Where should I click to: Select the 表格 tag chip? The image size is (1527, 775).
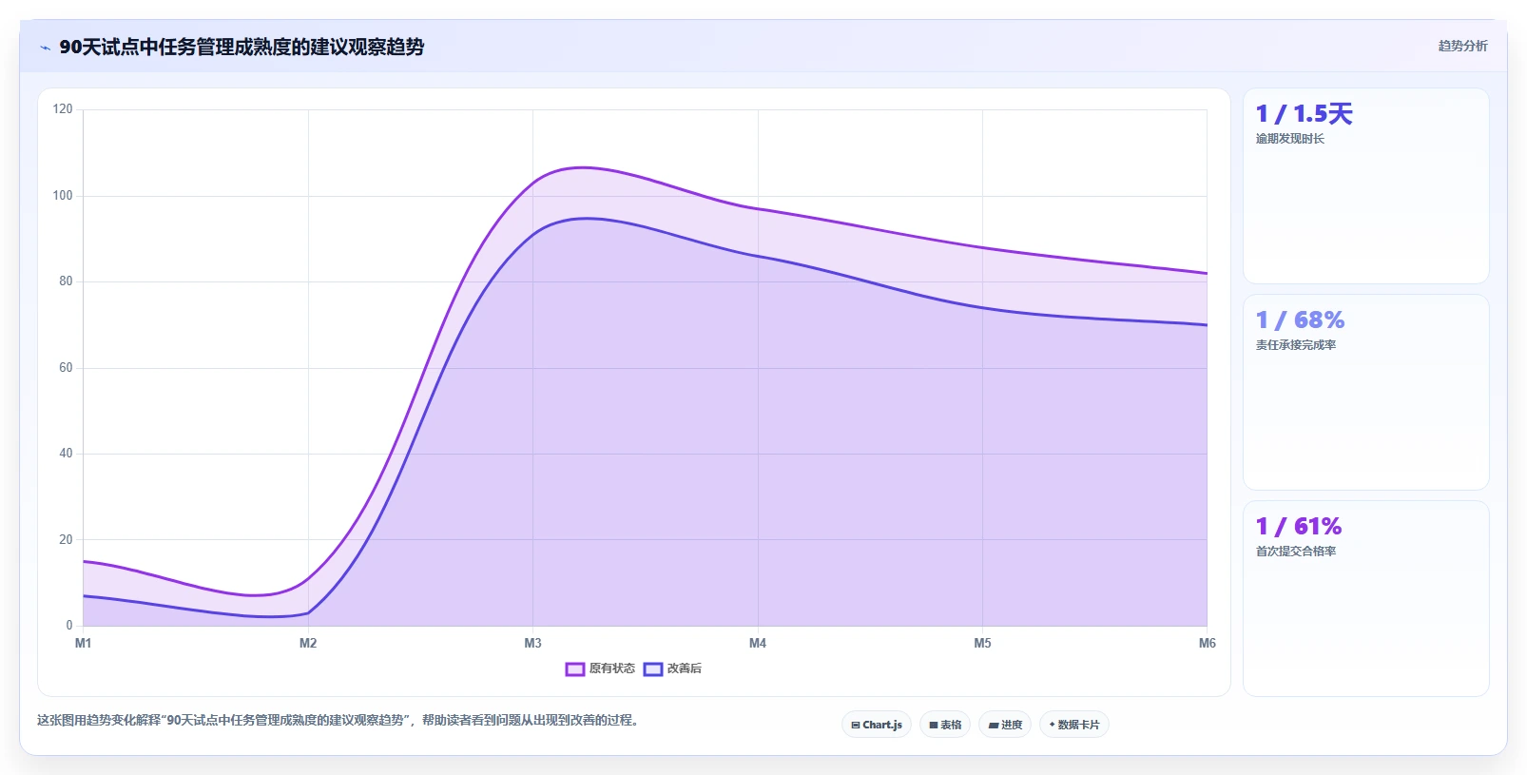tap(945, 725)
